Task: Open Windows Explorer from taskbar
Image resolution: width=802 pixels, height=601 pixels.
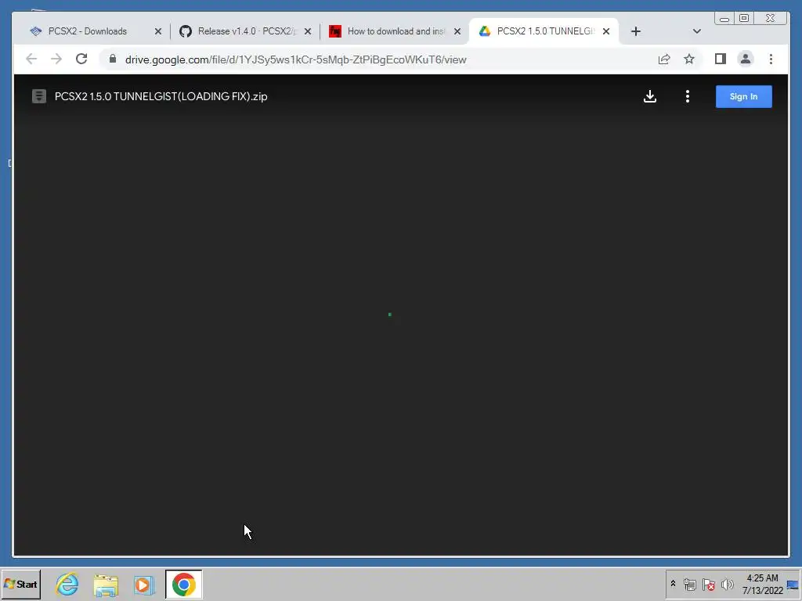Action: pos(106,584)
